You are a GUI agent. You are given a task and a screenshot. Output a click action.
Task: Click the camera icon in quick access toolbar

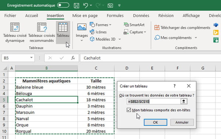110,6
